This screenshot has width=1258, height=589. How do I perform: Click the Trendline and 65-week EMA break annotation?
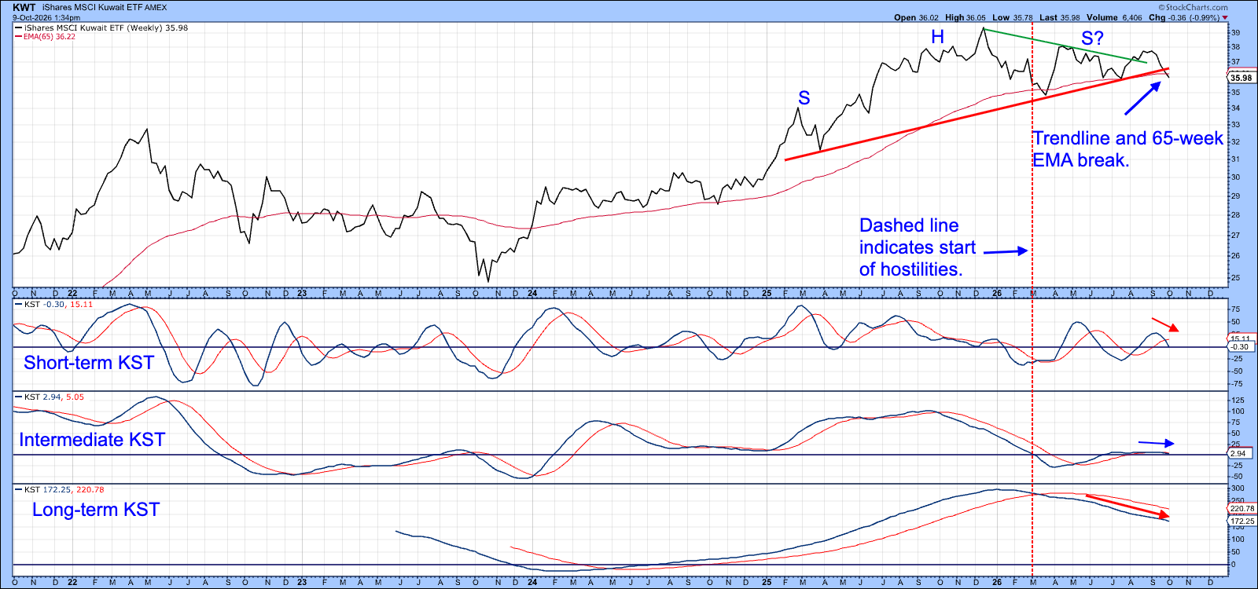1128,149
